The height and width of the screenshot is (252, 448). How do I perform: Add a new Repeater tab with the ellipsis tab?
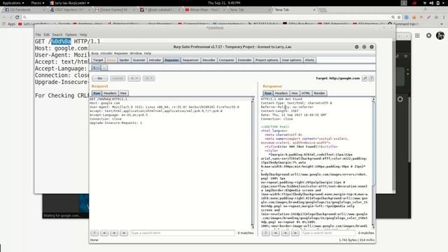coord(104,68)
